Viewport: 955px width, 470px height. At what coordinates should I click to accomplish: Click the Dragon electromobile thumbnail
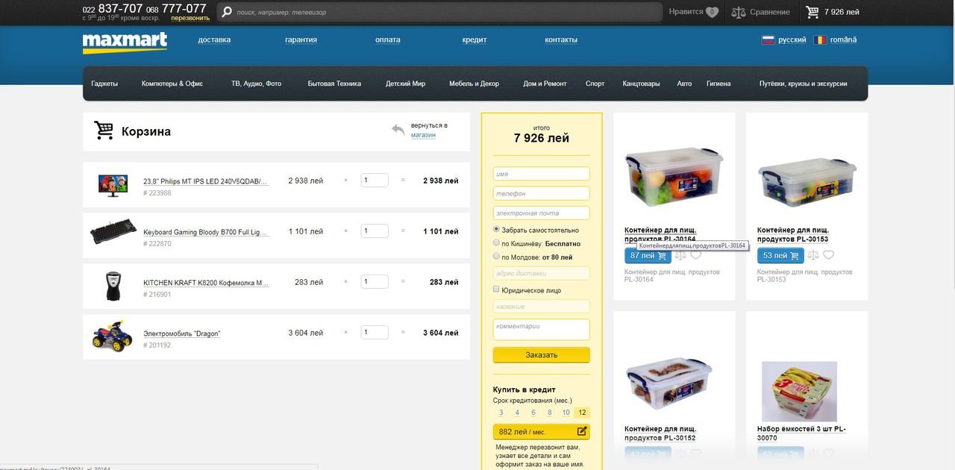coord(112,336)
